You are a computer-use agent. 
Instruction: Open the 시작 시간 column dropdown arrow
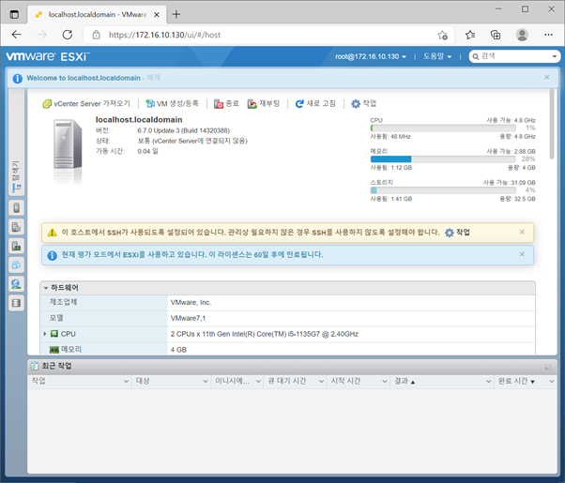[385, 381]
